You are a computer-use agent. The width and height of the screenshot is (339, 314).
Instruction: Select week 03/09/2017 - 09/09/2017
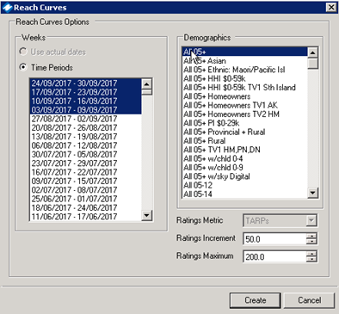click(x=85, y=110)
